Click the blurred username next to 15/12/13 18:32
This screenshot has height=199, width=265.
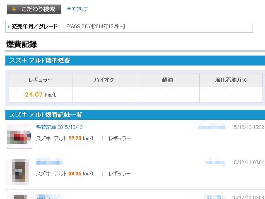point(212,126)
